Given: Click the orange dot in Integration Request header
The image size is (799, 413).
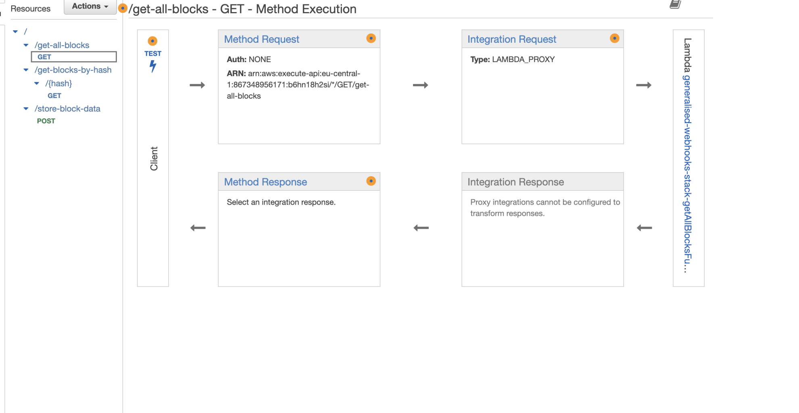Looking at the screenshot, I should [614, 38].
